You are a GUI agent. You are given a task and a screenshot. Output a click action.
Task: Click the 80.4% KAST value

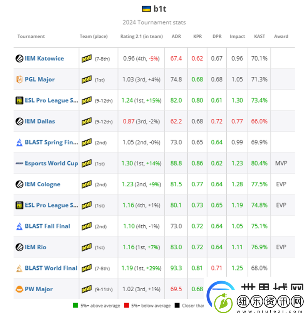pos(259,163)
